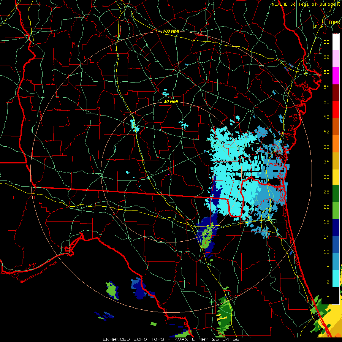Click the legend value '66'
Viewport: 342px width, 342px height.
point(326,42)
